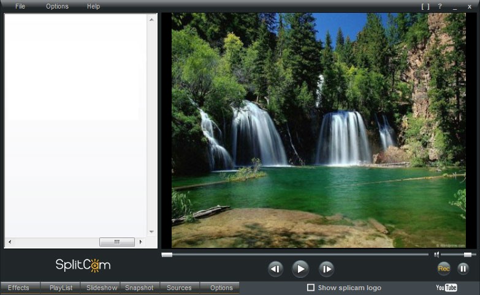
Task: Switch to the Effects tab
Action: [x=18, y=288]
